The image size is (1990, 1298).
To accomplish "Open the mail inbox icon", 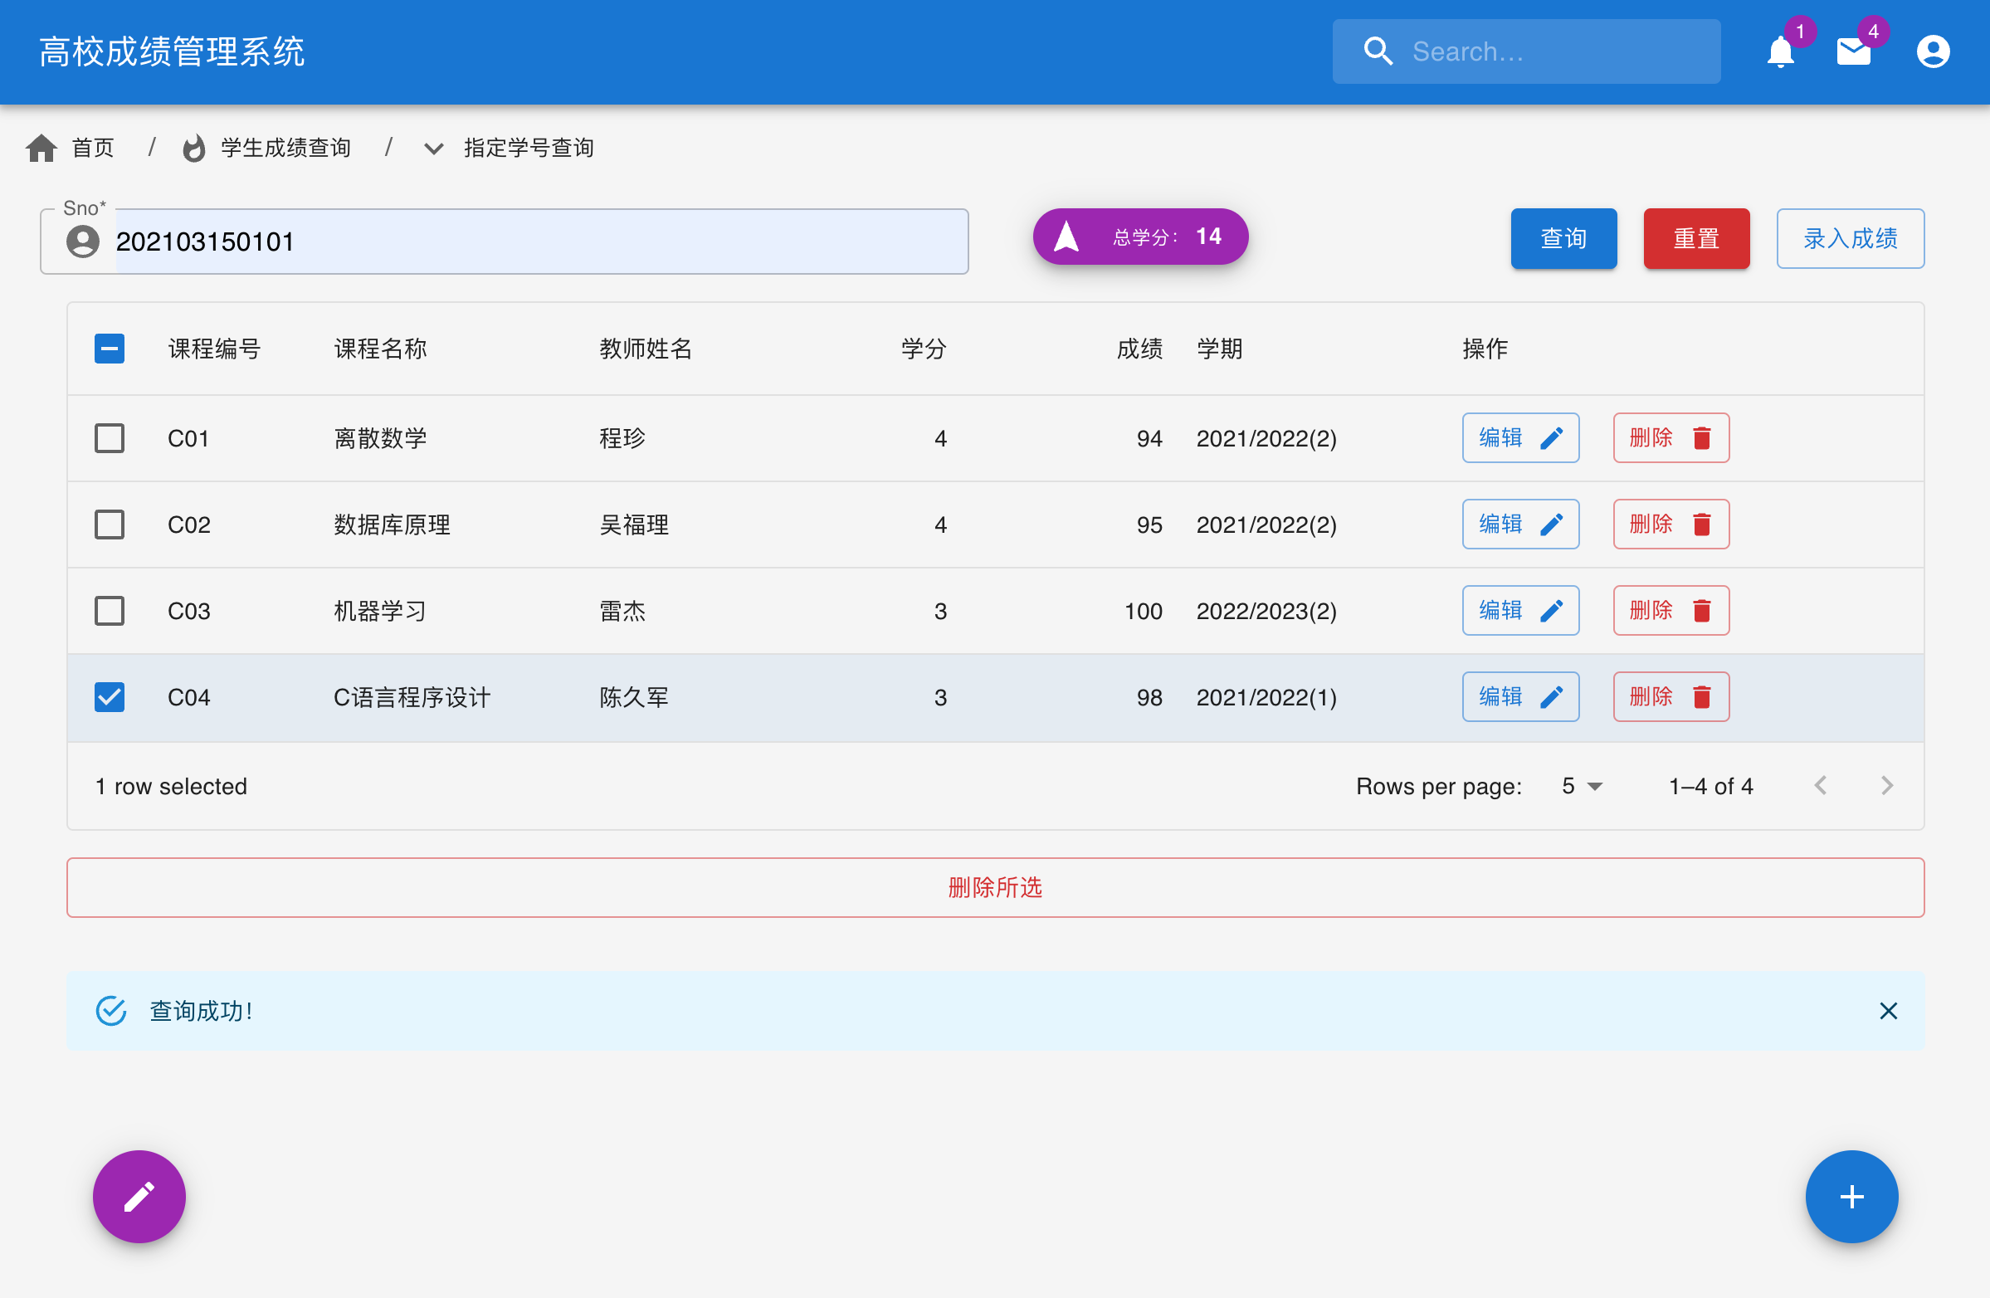I will click(1853, 52).
